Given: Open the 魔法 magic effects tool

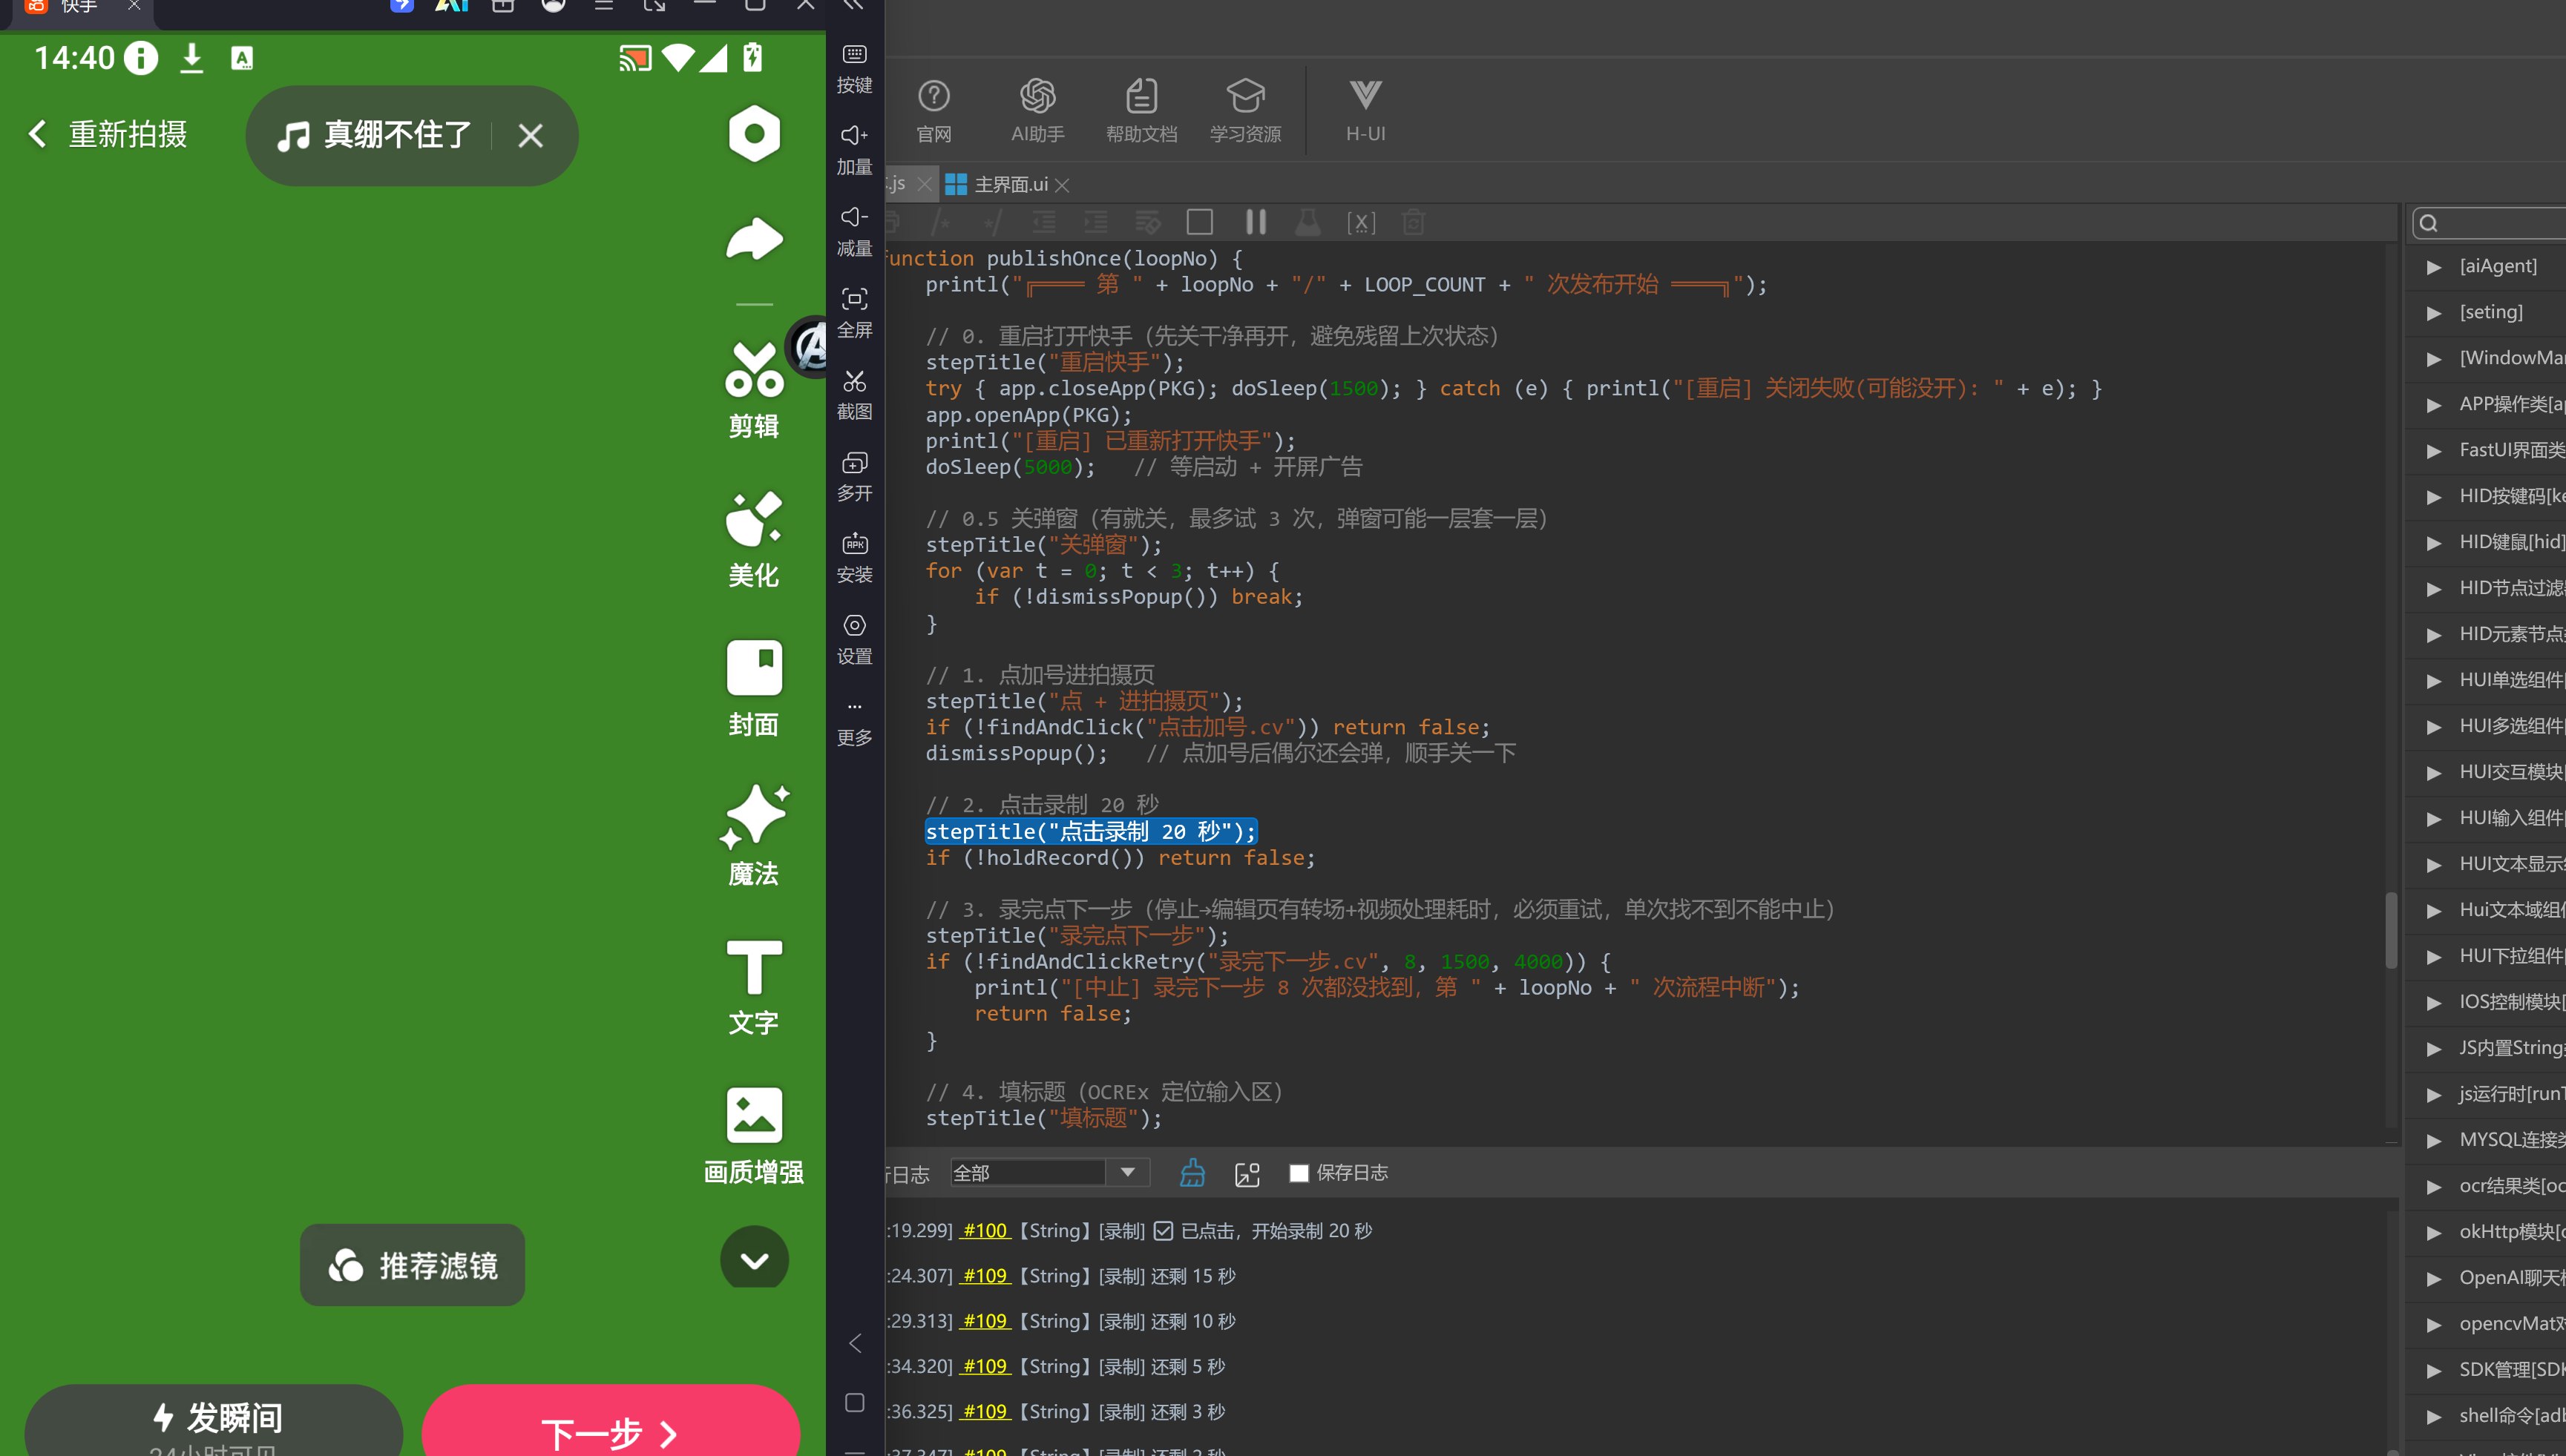Looking at the screenshot, I should [753, 837].
